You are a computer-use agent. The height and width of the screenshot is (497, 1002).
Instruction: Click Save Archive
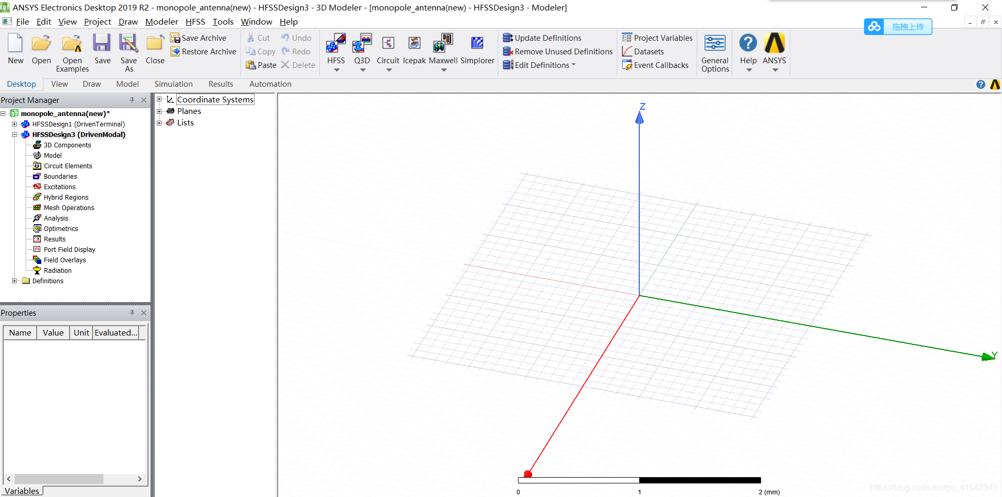click(x=198, y=38)
